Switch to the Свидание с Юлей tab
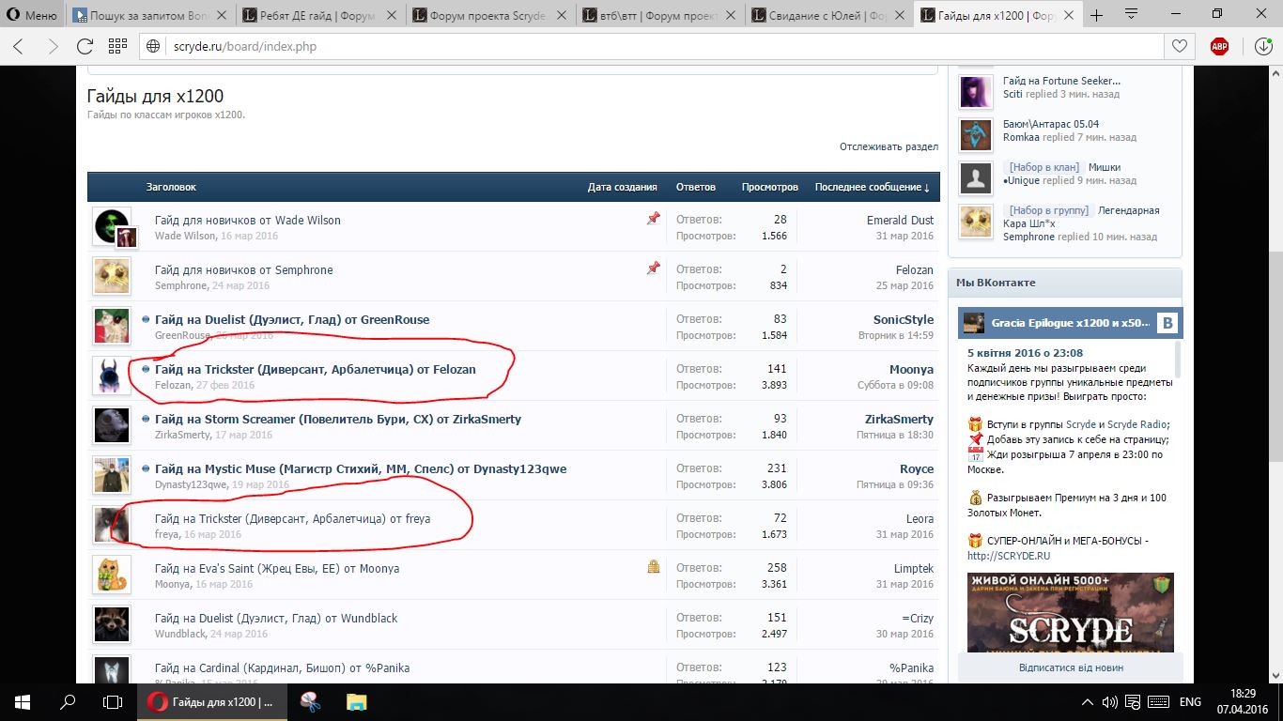The width and height of the screenshot is (1283, 721). click(827, 15)
